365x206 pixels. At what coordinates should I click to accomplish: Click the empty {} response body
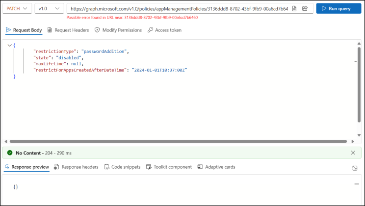[x=16, y=187]
